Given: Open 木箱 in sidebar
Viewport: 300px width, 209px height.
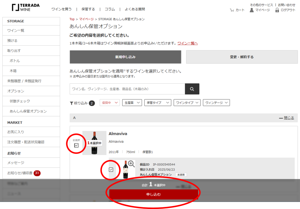Looking at the screenshot, I should tap(31, 71).
